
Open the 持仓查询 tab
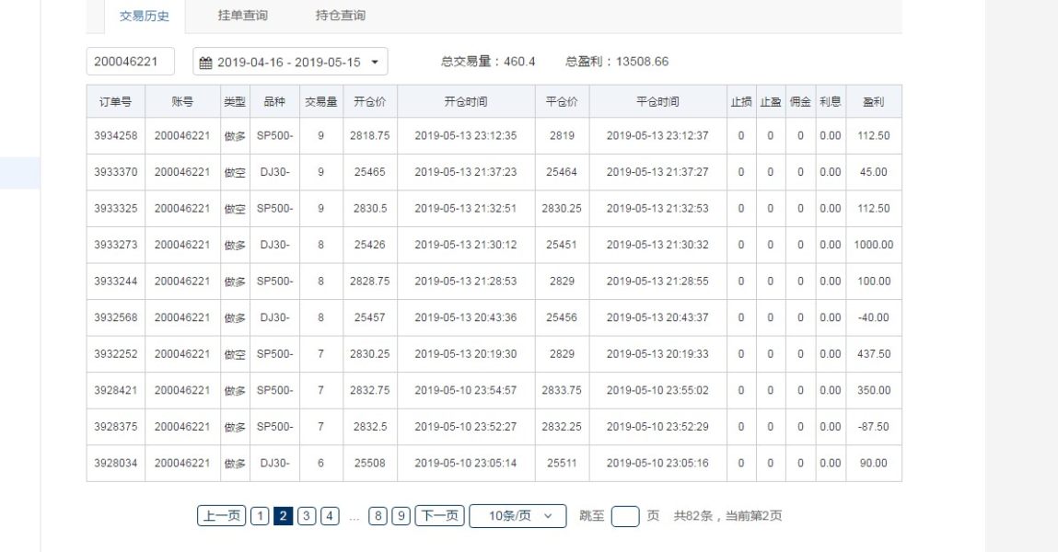coord(340,16)
